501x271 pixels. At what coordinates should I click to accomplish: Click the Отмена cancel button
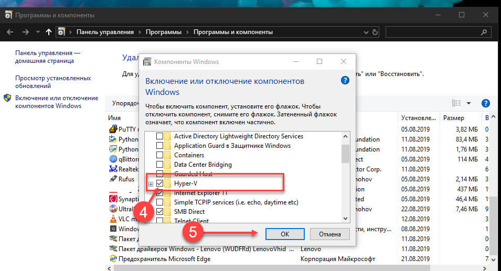coord(330,234)
